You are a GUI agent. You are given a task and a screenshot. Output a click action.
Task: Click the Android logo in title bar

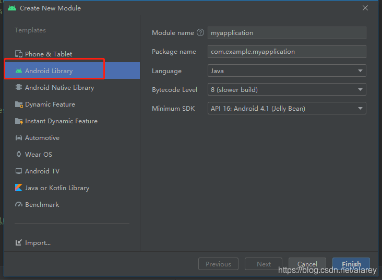12,8
